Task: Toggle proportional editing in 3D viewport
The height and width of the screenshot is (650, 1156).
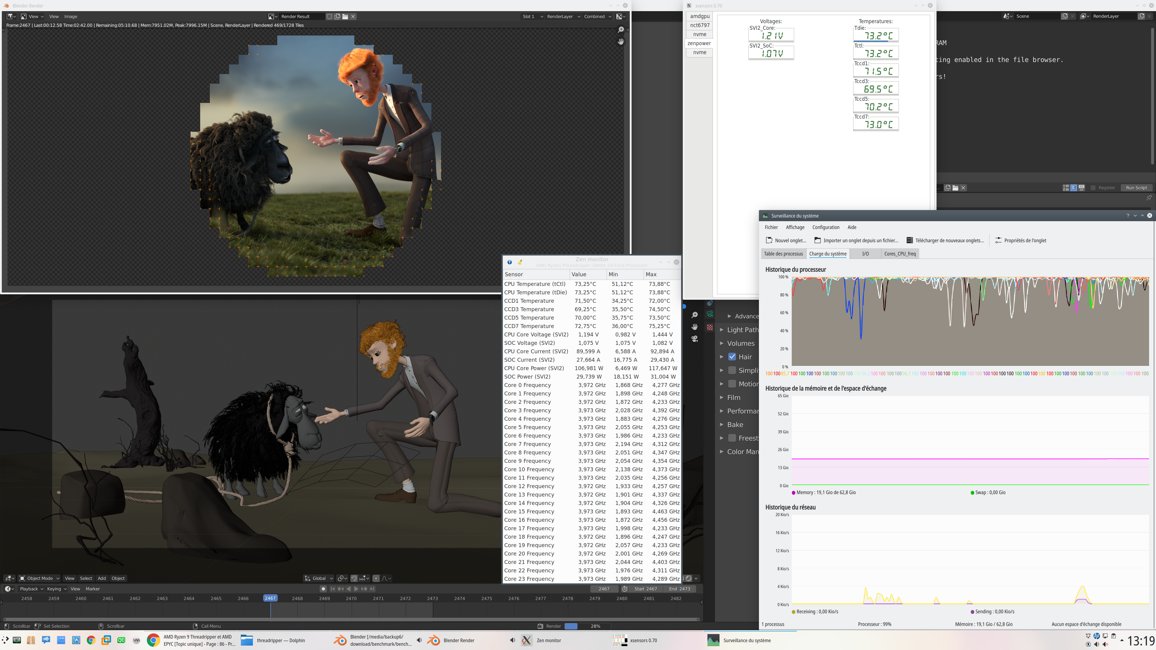Action: click(376, 578)
